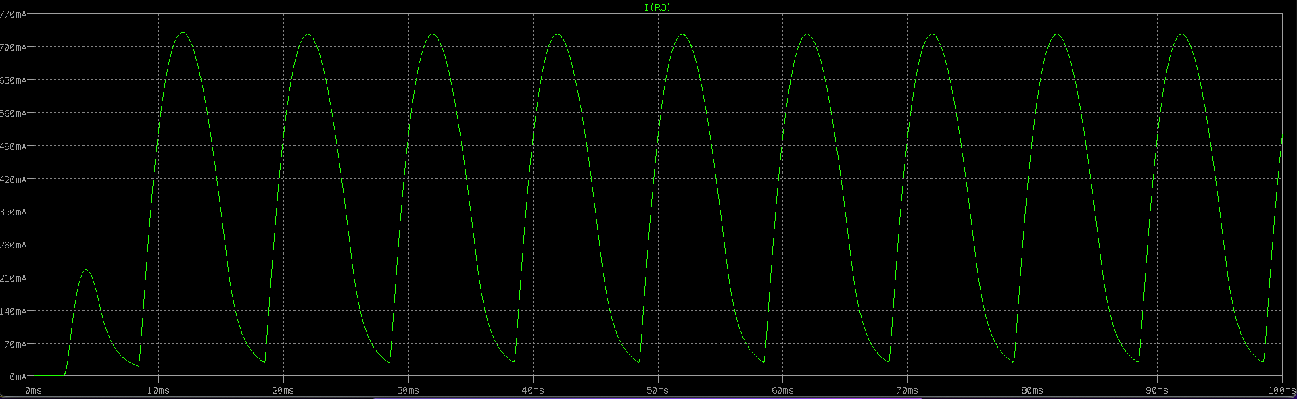Click the 50ms time axis label

[657, 391]
